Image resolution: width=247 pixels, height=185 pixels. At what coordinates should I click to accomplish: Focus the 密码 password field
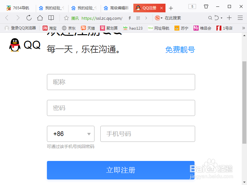pyautogui.click(x=121, y=108)
